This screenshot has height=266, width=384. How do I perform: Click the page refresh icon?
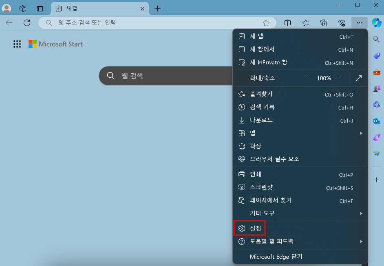coord(27,23)
